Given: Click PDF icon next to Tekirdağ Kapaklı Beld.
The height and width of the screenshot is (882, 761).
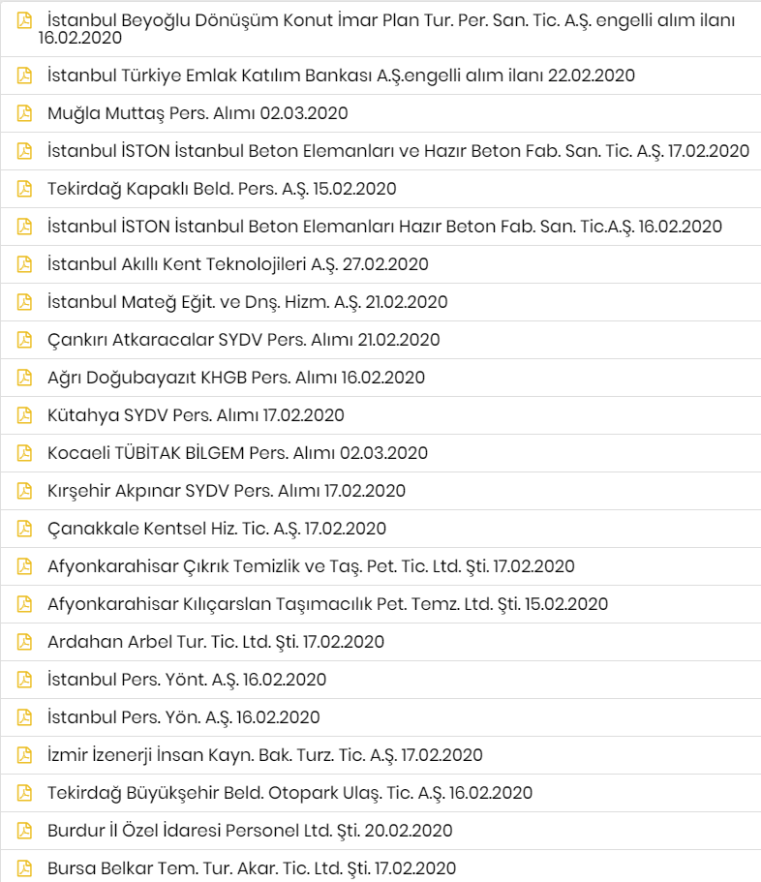Looking at the screenshot, I should click(x=24, y=189).
